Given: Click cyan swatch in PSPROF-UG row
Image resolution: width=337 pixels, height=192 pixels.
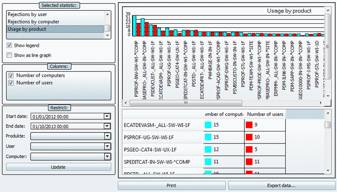Looking at the screenshot, I should pos(208,137).
